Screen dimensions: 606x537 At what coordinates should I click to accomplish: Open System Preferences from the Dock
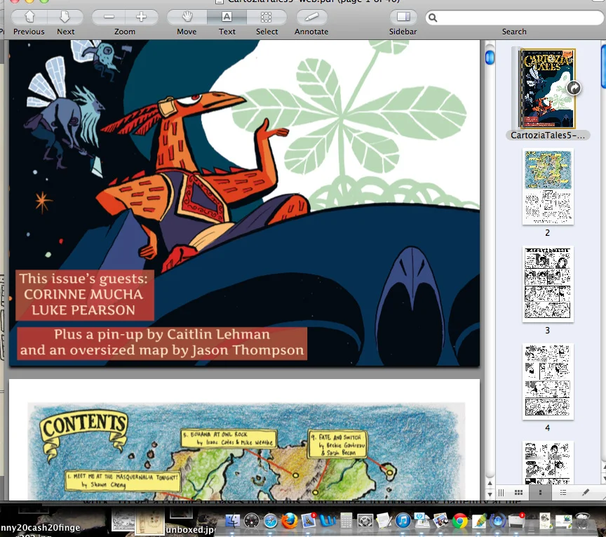[x=365, y=521]
